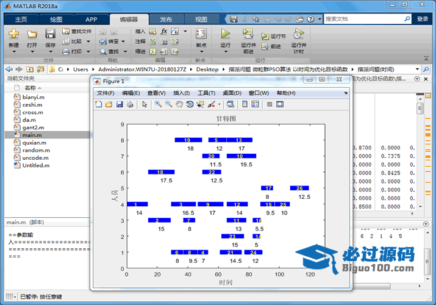Image resolution: width=436 pixels, height=305 pixels.
Task: Insert function with the fx icon
Action: (164, 31)
